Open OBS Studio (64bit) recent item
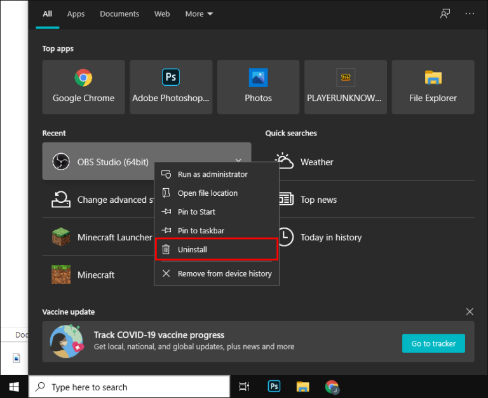Image resolution: width=488 pixels, height=398 pixels. [112, 162]
